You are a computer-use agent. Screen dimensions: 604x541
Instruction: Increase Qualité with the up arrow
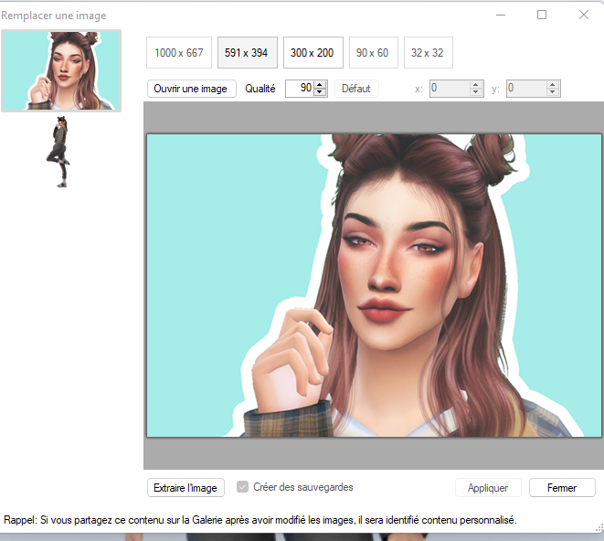tap(320, 85)
